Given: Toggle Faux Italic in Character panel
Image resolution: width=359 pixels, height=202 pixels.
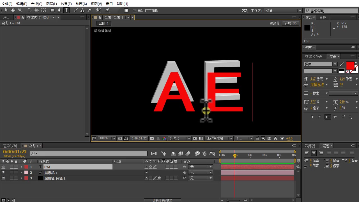Looking at the screenshot, I should [319, 117].
